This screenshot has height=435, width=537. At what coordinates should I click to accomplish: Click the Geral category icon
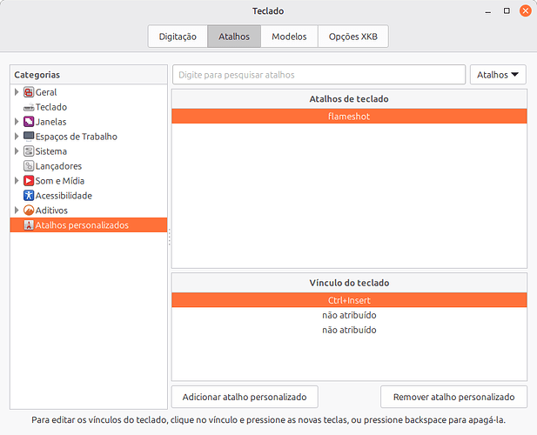[29, 92]
